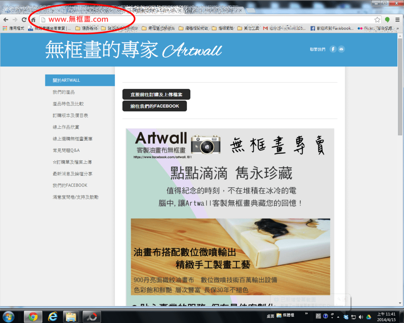Open File Explorer from the taskbar
The width and height of the screenshot is (404, 323).
(x=71, y=317)
